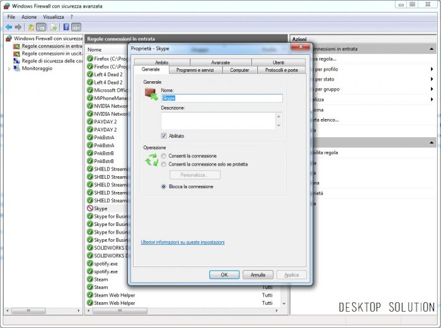Click the outbound rules icon in tree
The width and height of the screenshot is (441, 328).
click(16, 54)
